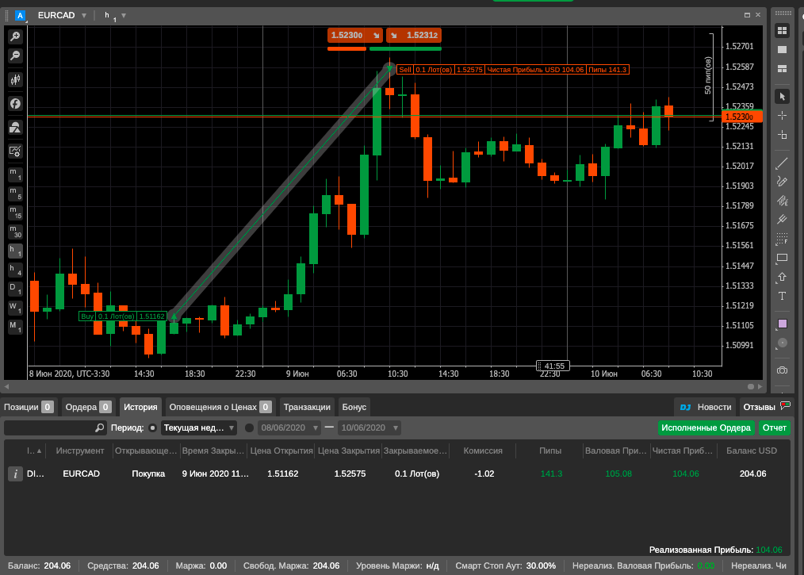This screenshot has width=804, height=575.
Task: Click the Sell 0.1 Лот chart deal label
Action: click(x=513, y=70)
